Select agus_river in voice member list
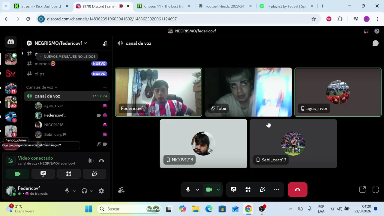Viewport: 384px width, 216px height. point(71,106)
